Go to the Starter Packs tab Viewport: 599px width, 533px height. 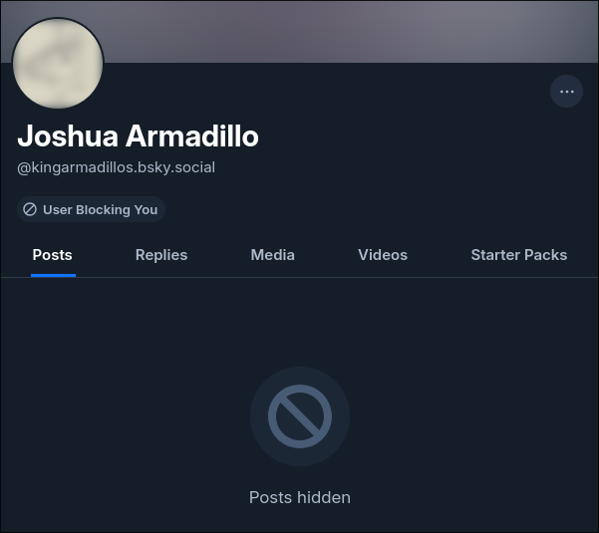(518, 255)
